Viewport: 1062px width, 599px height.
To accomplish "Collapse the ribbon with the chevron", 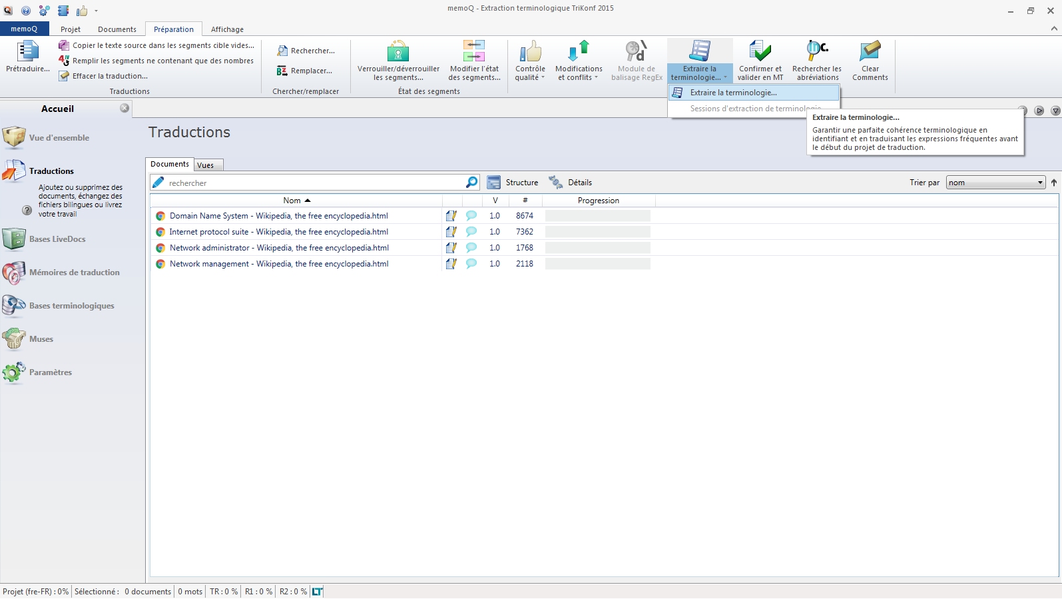I will pyautogui.click(x=1054, y=29).
